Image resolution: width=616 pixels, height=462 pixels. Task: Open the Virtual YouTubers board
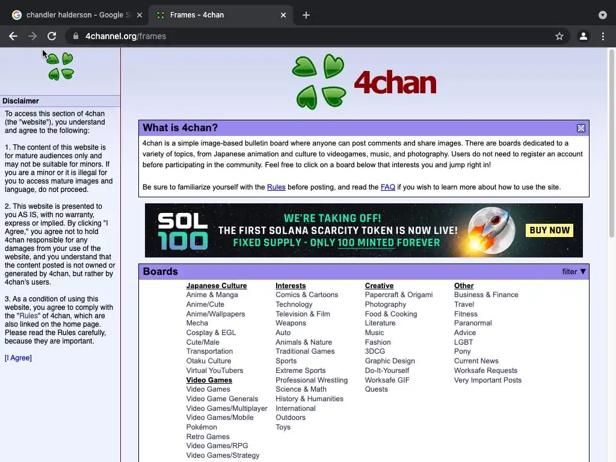pos(215,371)
